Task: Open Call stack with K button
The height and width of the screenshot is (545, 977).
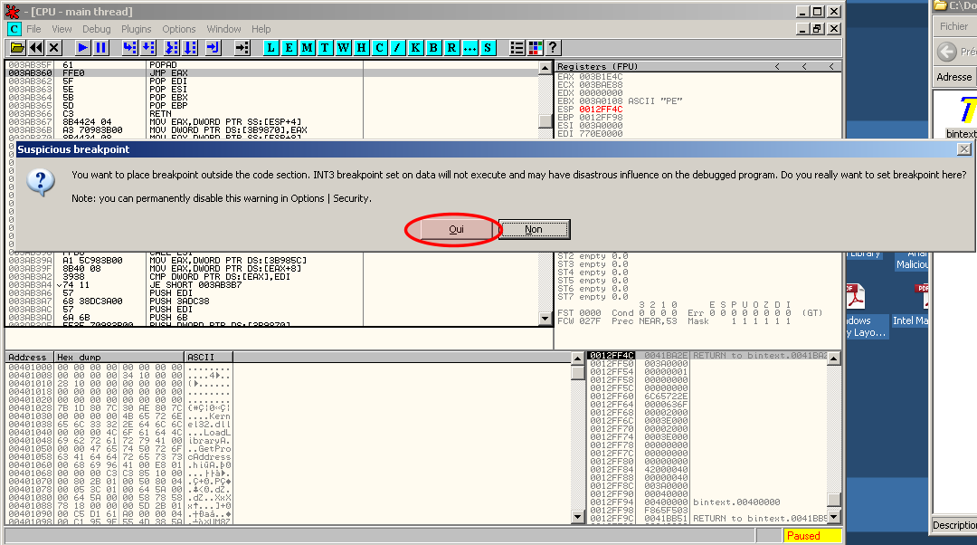Action: pos(415,47)
